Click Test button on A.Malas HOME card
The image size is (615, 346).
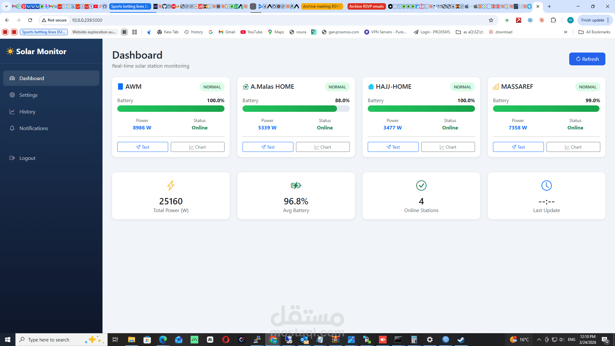268,147
